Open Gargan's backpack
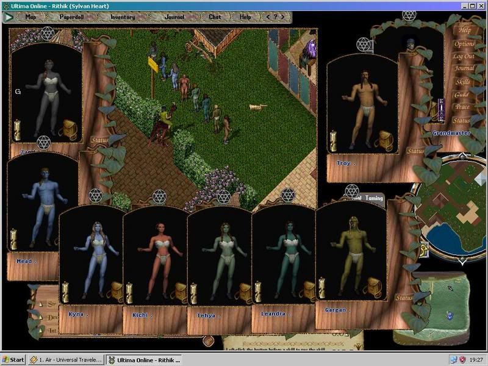488x366 pixels. coord(372,287)
